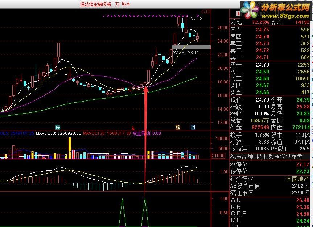Open the 财 financial report marker
The height and width of the screenshot is (227, 313).
[x=193, y=127]
